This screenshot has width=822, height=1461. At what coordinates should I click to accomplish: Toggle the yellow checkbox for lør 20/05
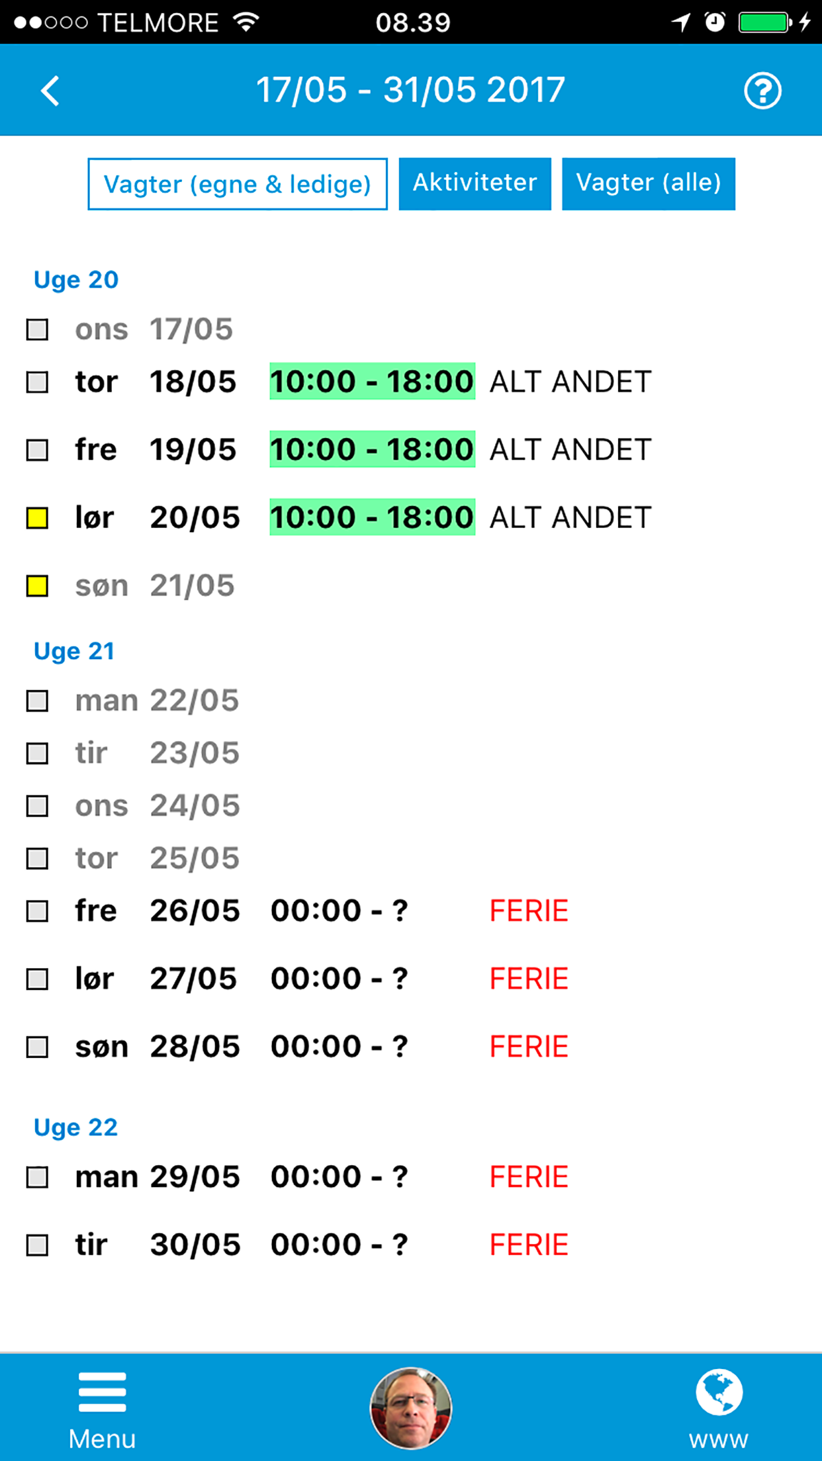coord(37,518)
